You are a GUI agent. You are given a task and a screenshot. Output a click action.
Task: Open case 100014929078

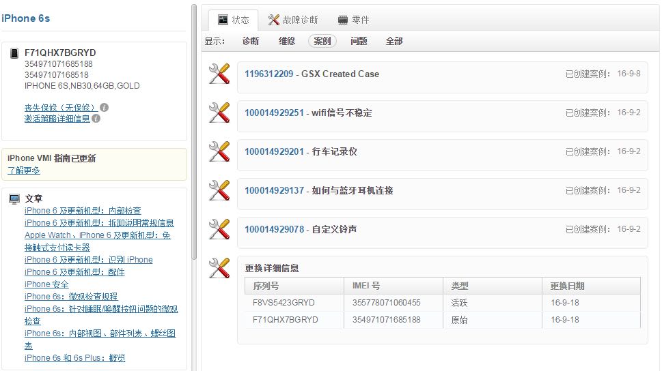tap(275, 229)
